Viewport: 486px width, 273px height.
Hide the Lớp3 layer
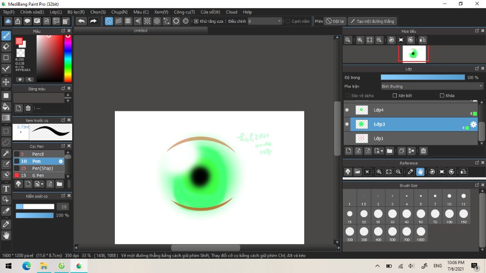(347, 124)
